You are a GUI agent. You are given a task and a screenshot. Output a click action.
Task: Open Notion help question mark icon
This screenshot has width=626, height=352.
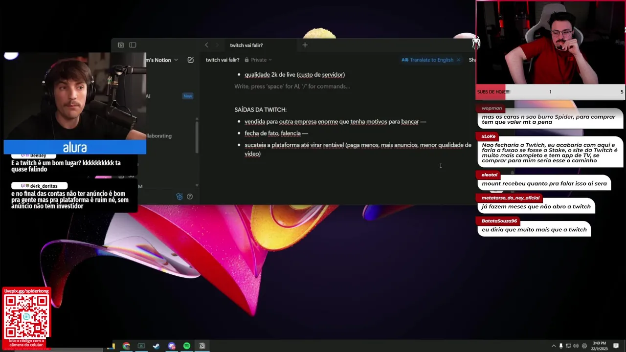(190, 197)
